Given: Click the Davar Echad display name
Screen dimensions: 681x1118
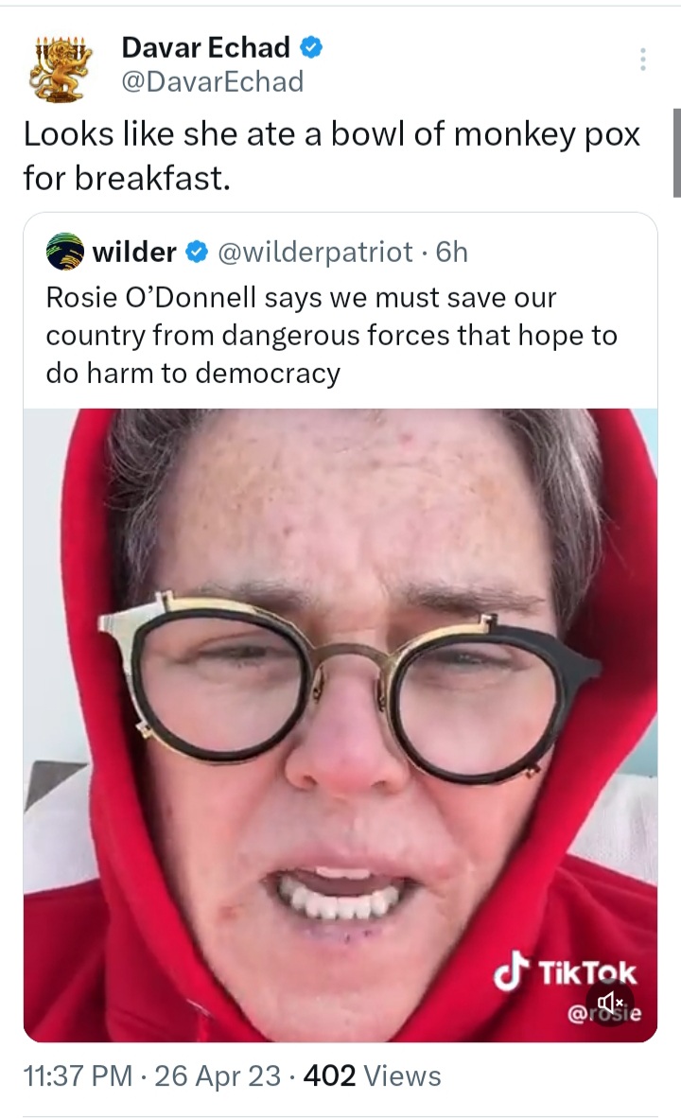Looking at the screenshot, I should click(205, 48).
